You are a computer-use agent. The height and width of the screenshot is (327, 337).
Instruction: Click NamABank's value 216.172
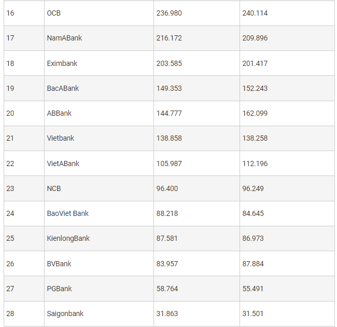point(169,38)
